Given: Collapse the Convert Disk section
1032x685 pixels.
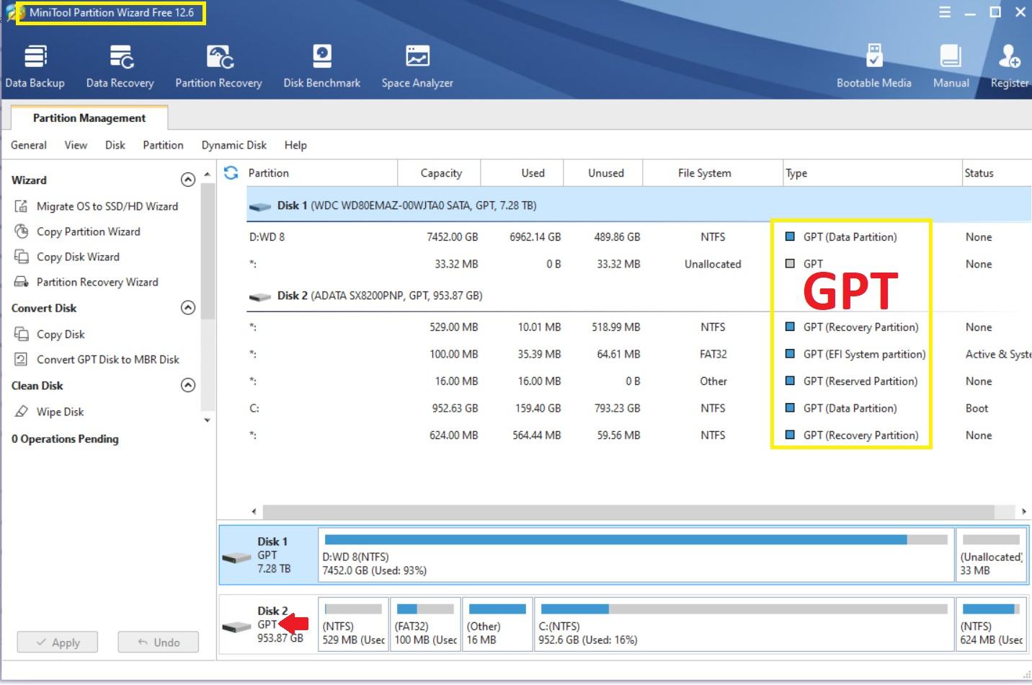Looking at the screenshot, I should click(187, 308).
